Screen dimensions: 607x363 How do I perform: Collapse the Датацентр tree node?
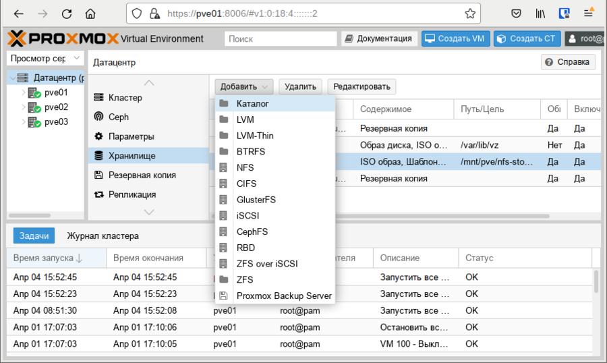(13, 78)
